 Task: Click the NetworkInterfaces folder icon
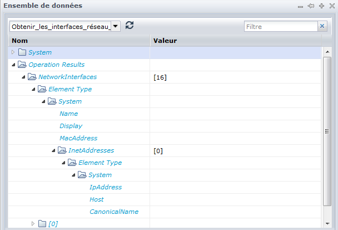pyautogui.click(x=32, y=77)
